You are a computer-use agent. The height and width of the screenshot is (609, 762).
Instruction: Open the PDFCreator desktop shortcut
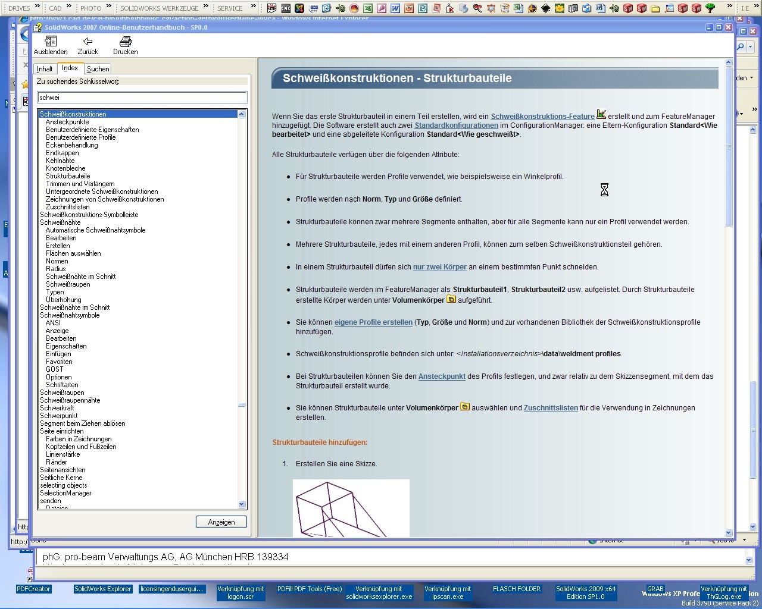(x=33, y=589)
